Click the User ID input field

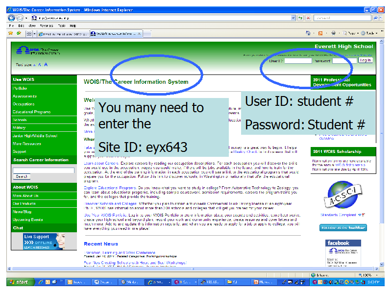[298, 61]
